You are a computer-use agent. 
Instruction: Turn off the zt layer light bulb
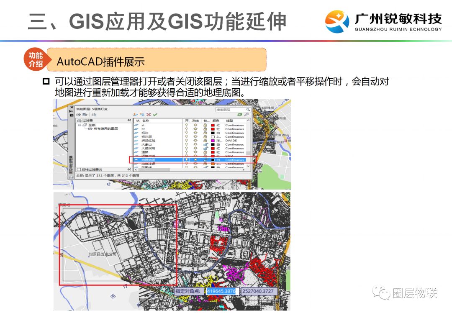pyautogui.click(x=187, y=126)
